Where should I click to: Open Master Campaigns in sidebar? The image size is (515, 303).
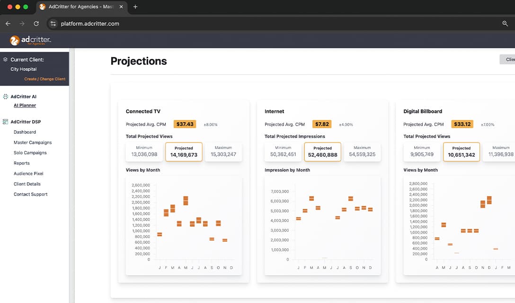click(33, 143)
